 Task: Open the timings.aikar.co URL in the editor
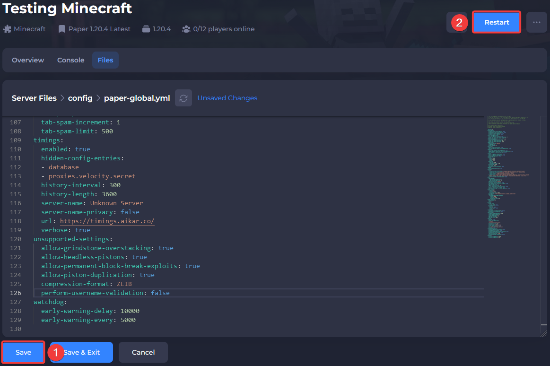(x=107, y=221)
